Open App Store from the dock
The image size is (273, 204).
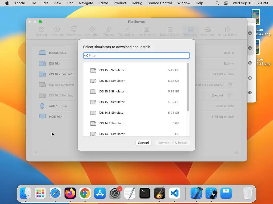click(100, 193)
